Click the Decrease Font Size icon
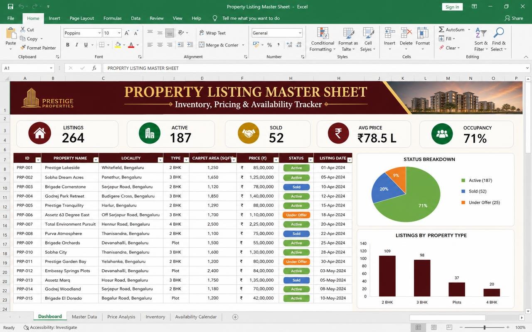Image resolution: width=532 pixels, height=332 pixels. click(x=136, y=33)
